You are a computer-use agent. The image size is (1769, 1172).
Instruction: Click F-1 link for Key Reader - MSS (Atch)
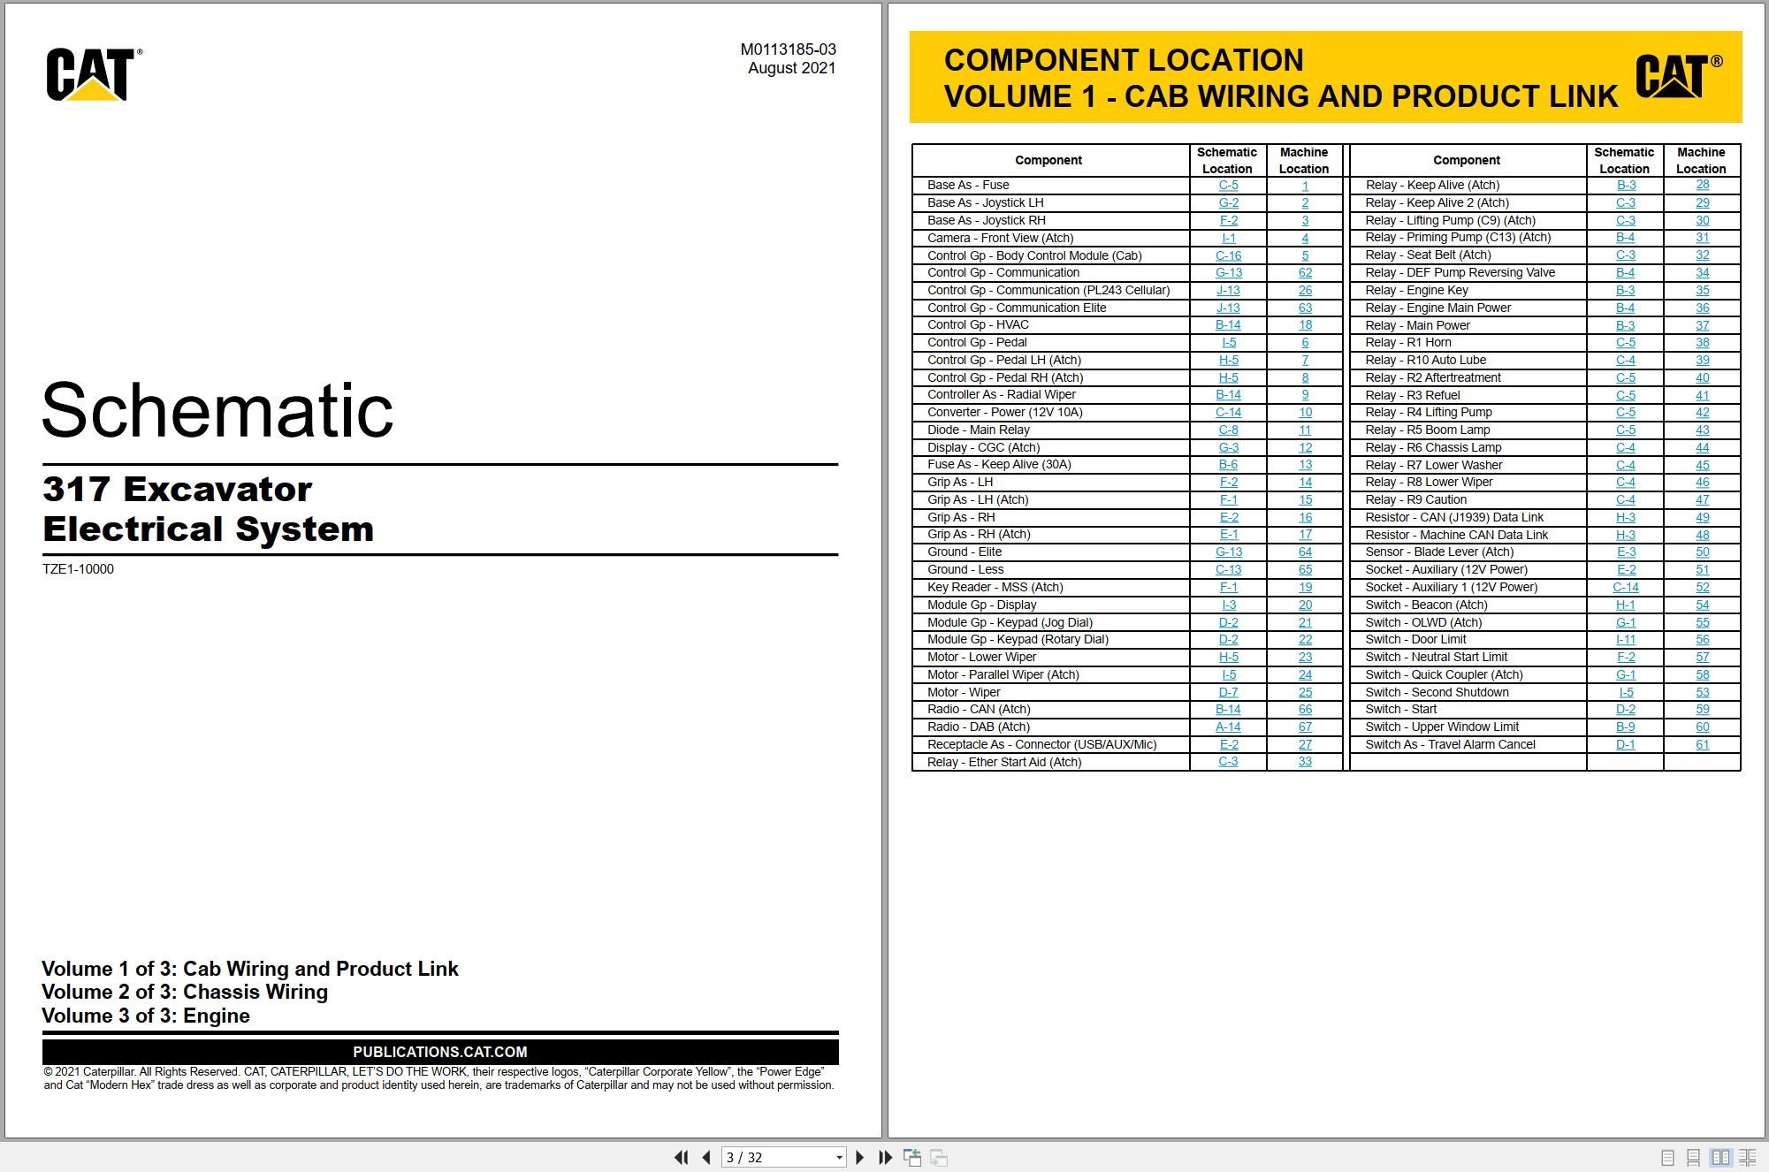click(1228, 588)
